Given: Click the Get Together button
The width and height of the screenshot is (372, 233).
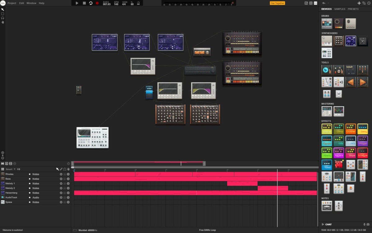Looking at the screenshot, I should click(277, 3).
